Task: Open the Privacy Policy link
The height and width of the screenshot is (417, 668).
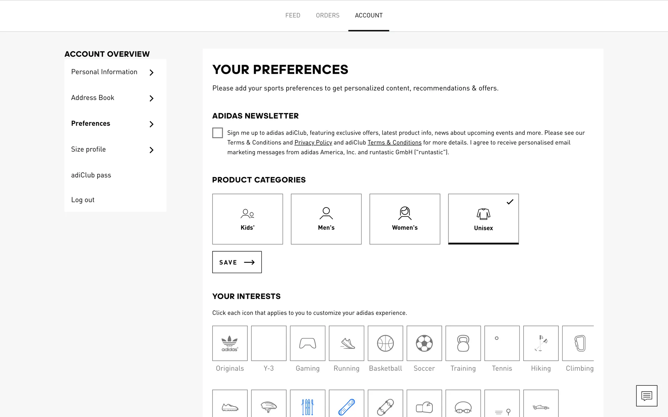Action: coord(313,142)
